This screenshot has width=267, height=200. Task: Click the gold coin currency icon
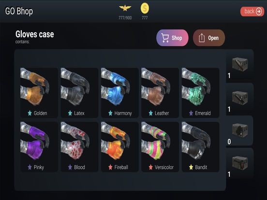click(145, 9)
